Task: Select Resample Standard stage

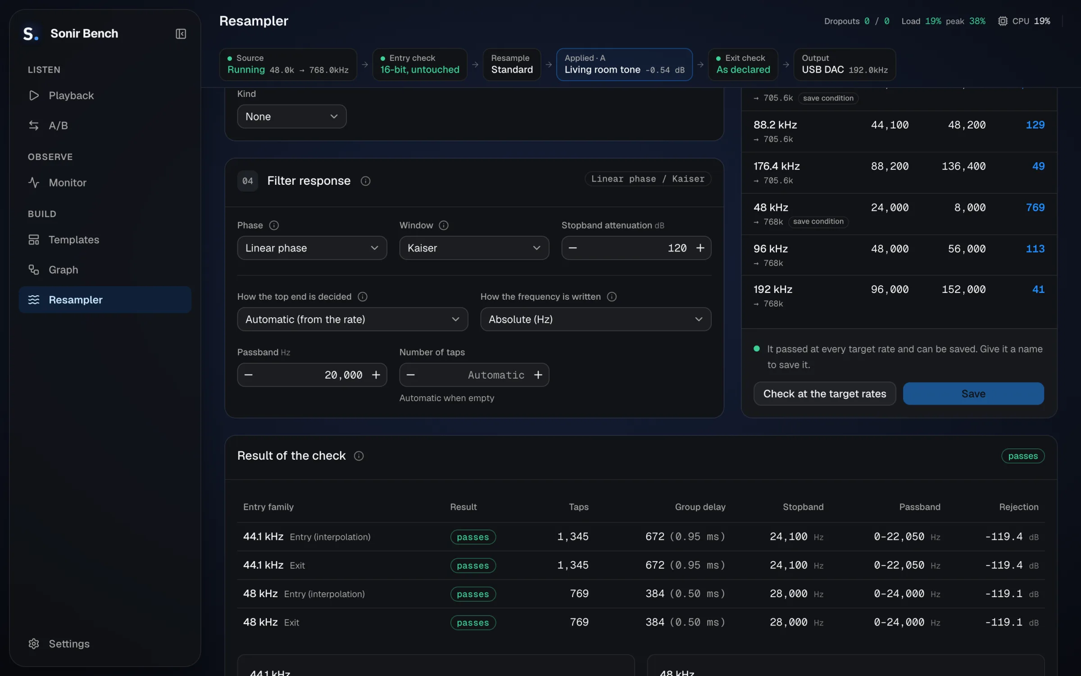Action: tap(512, 64)
